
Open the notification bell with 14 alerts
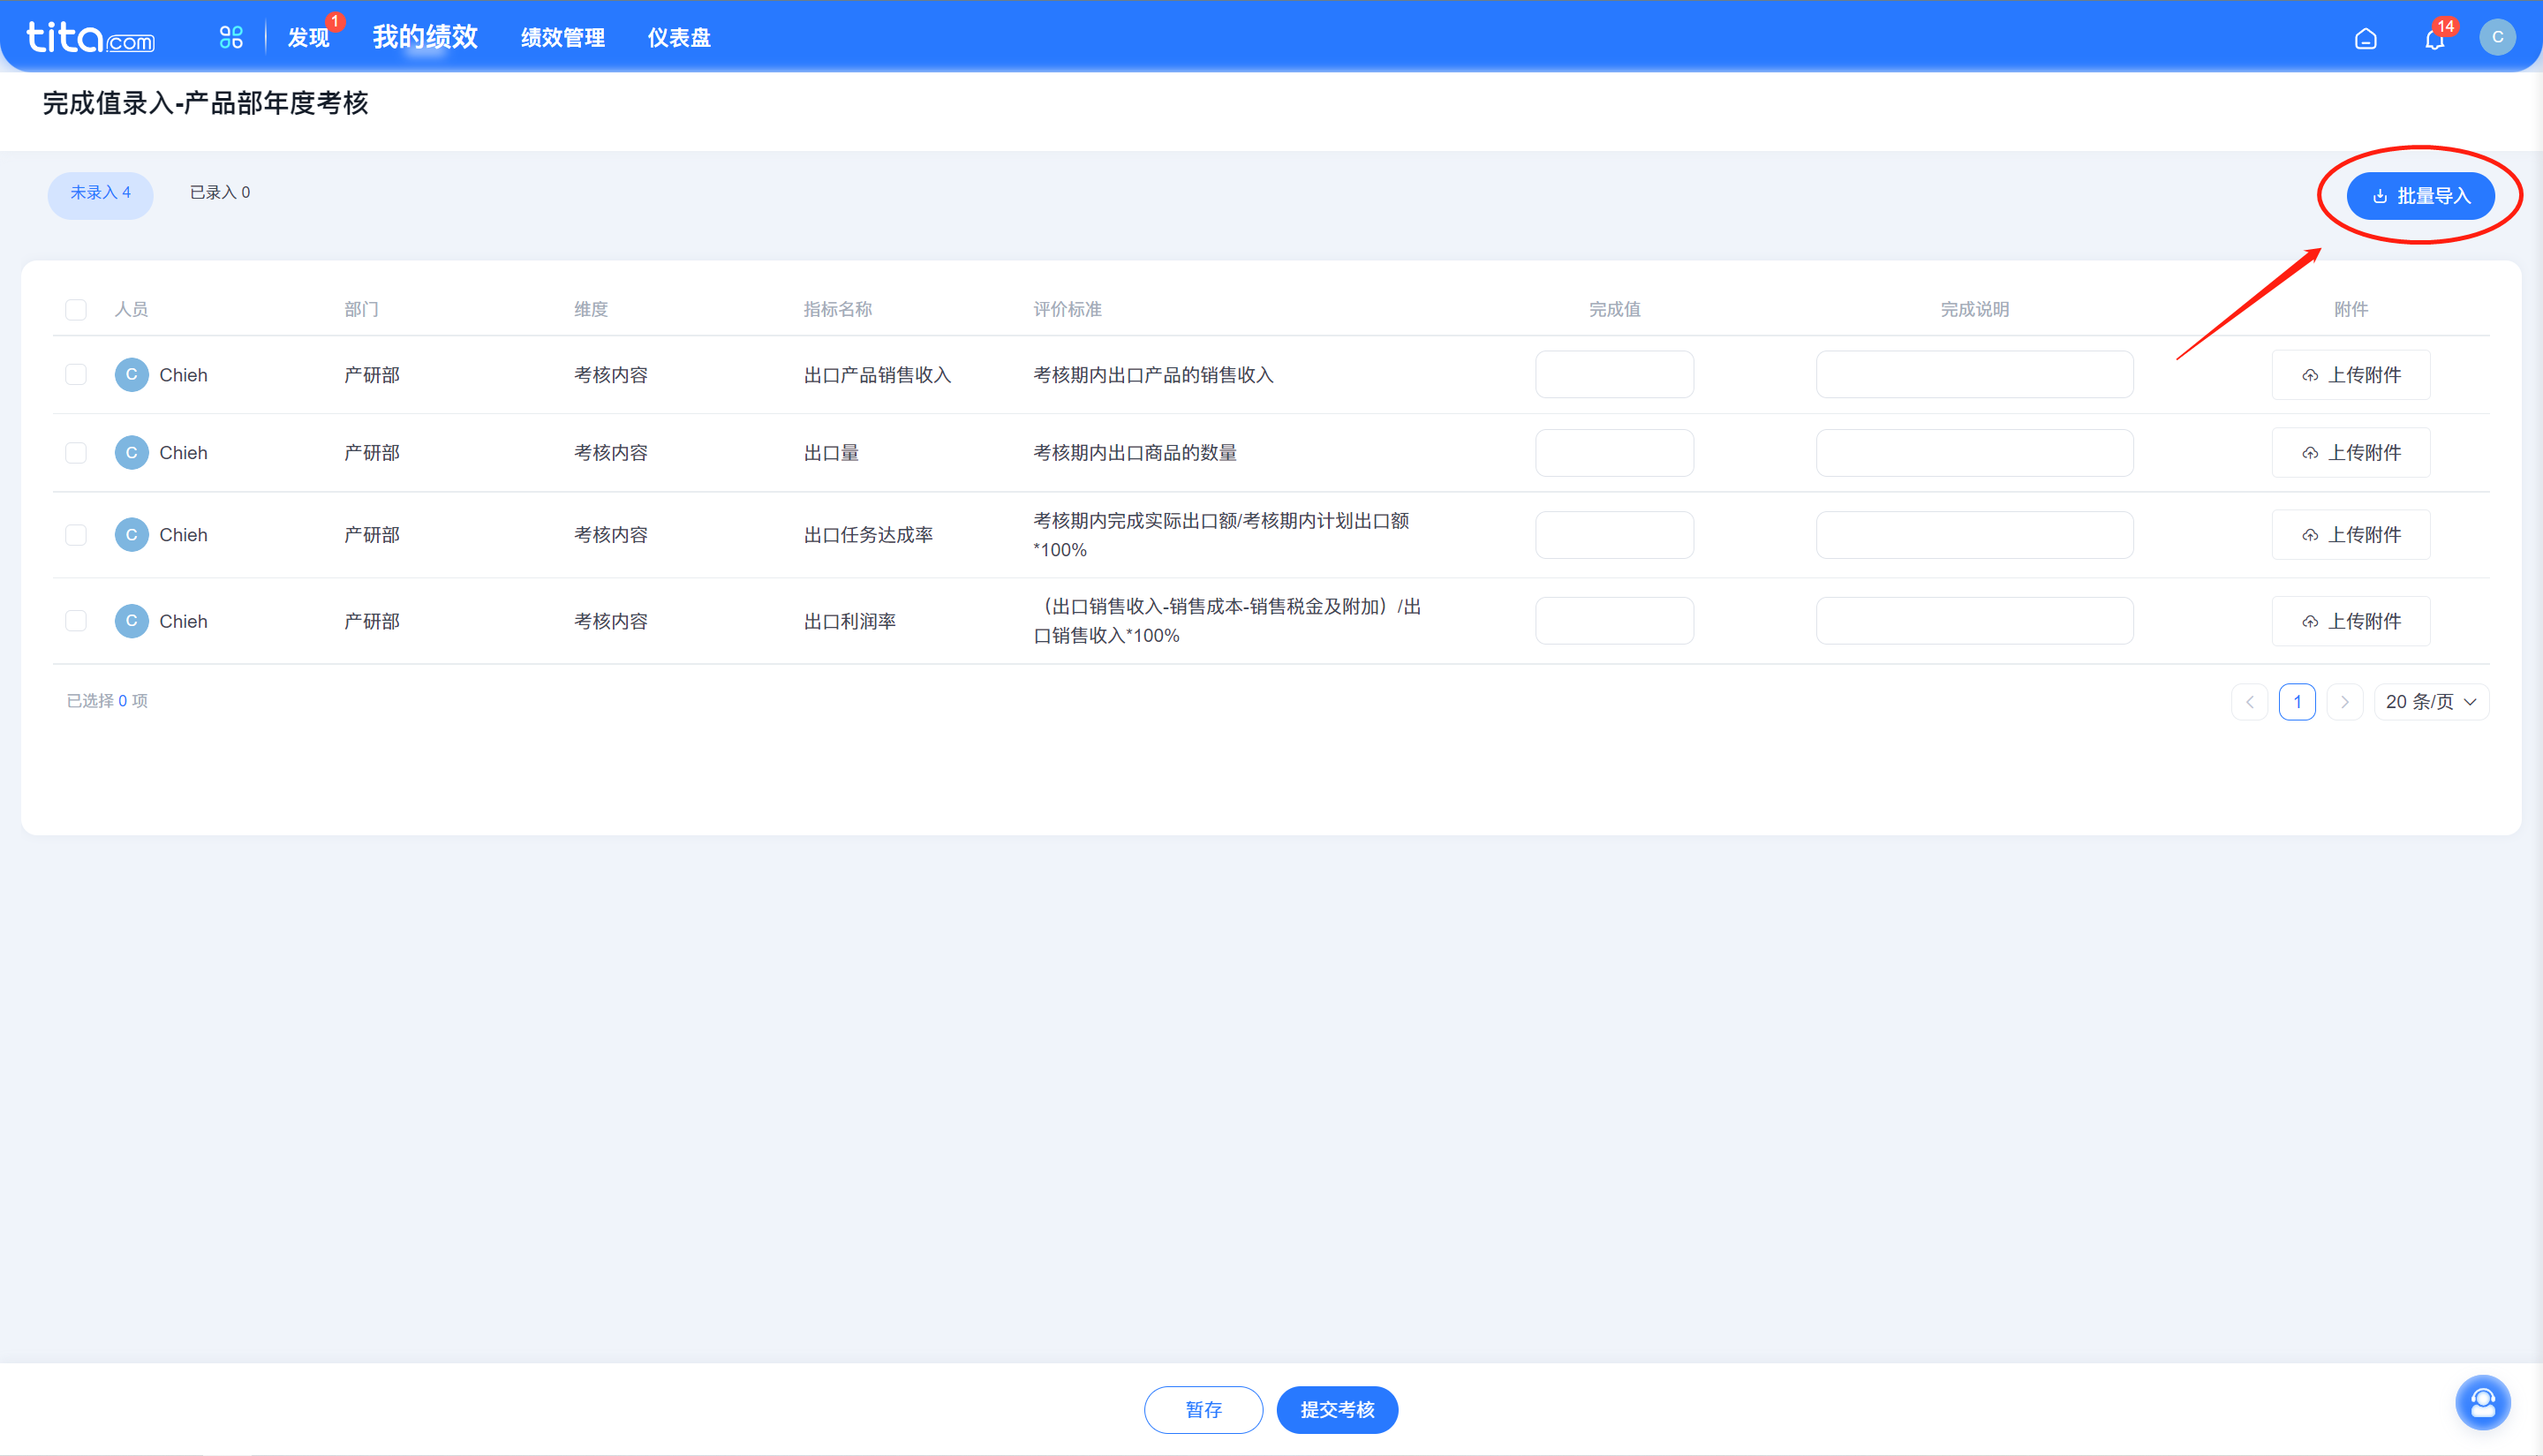tap(2435, 38)
